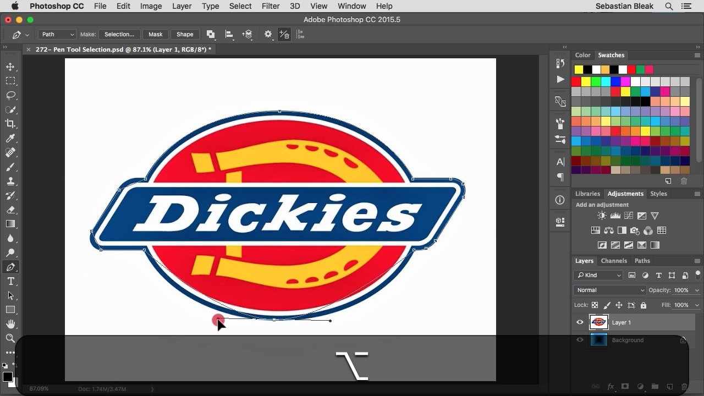Image resolution: width=704 pixels, height=396 pixels.
Task: Toggle lock transparent pixels button
Action: pos(595,305)
